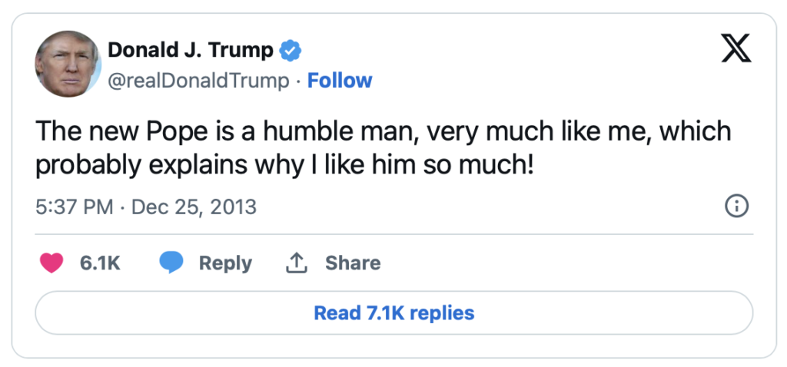Click the tweet's second line of text
Viewport: 787px width, 367px height.
click(284, 165)
